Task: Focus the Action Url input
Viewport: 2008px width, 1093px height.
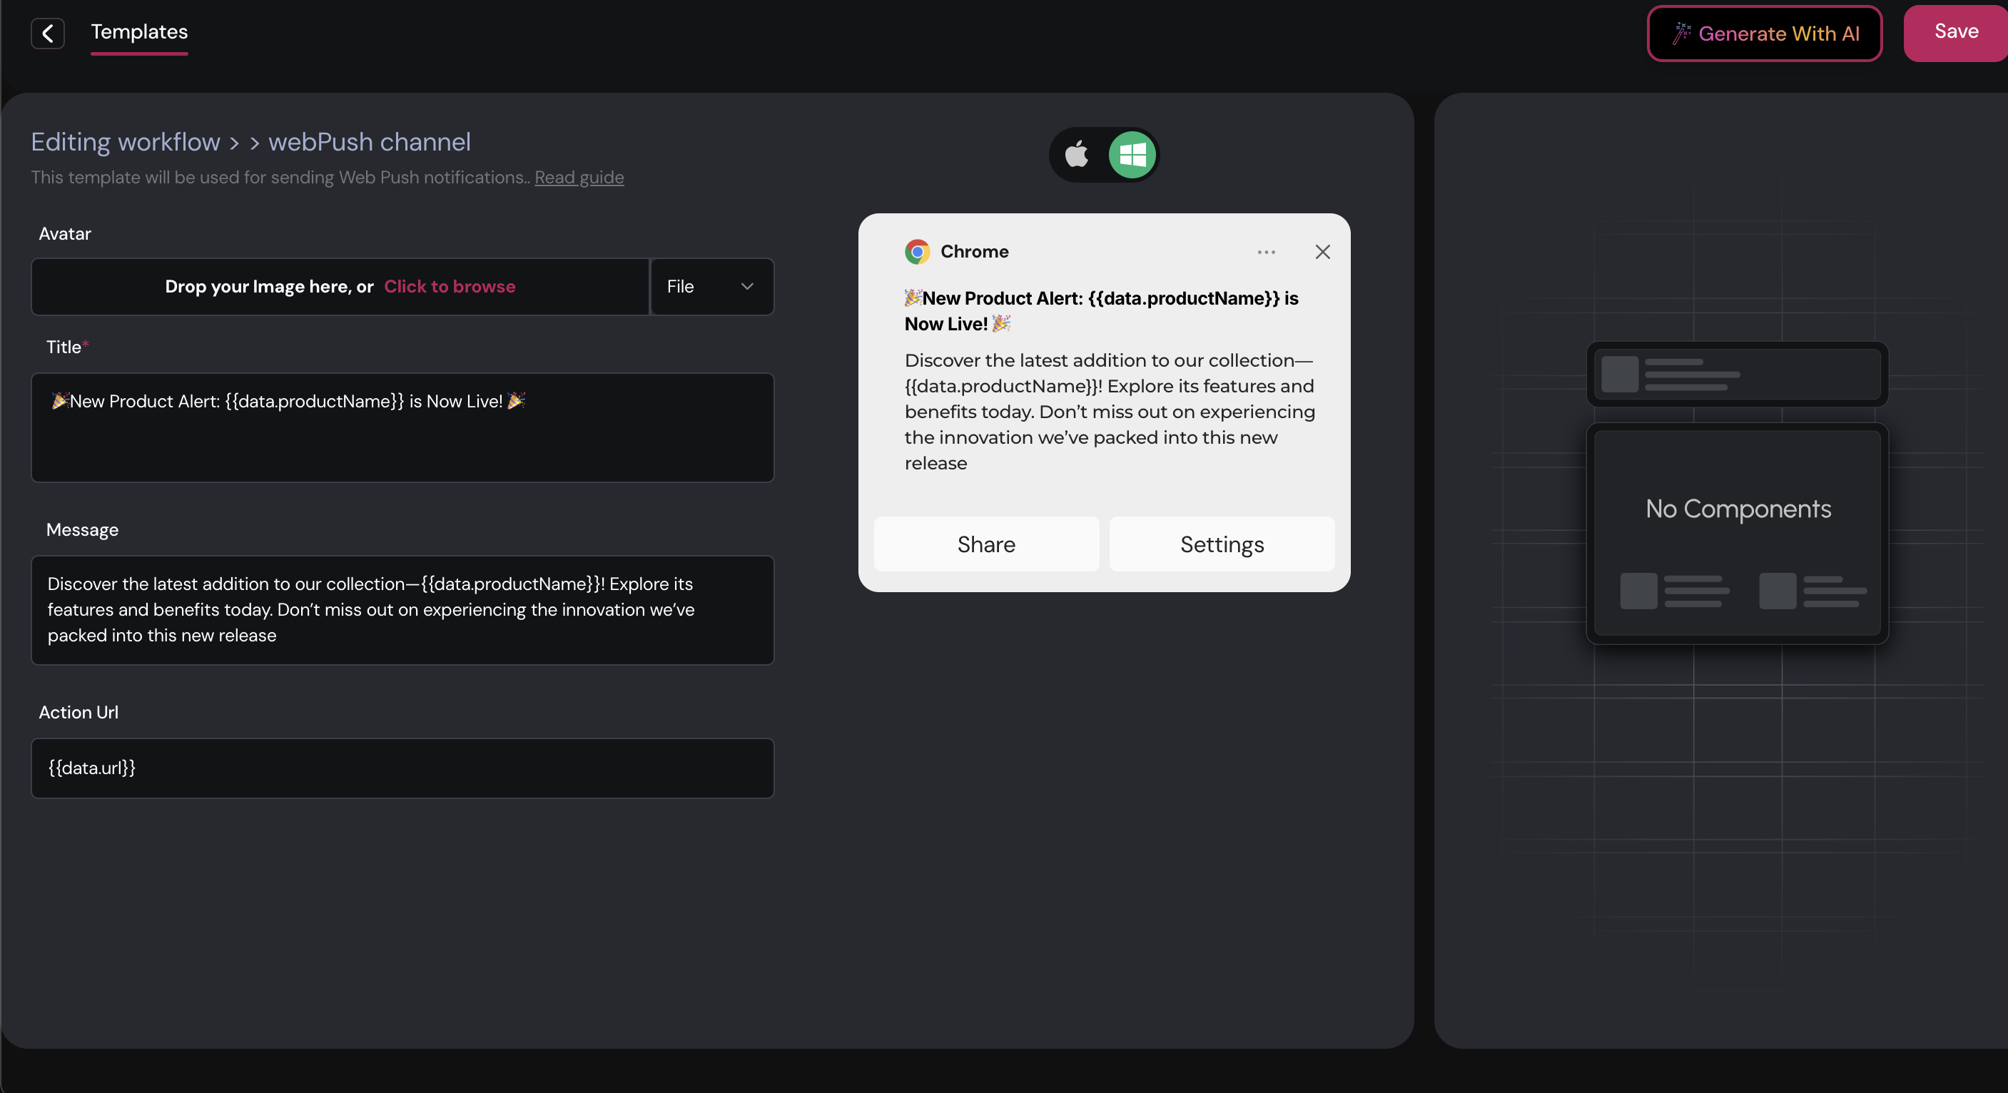Action: click(402, 768)
